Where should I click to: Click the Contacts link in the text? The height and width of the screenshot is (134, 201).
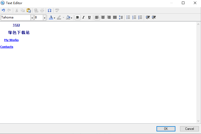tap(7, 47)
